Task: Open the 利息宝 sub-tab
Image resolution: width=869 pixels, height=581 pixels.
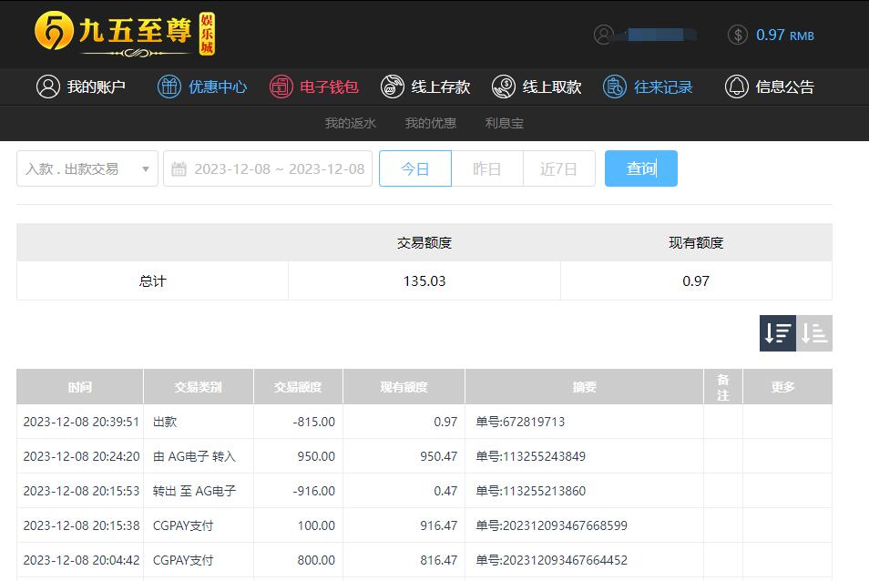Action: tap(505, 123)
